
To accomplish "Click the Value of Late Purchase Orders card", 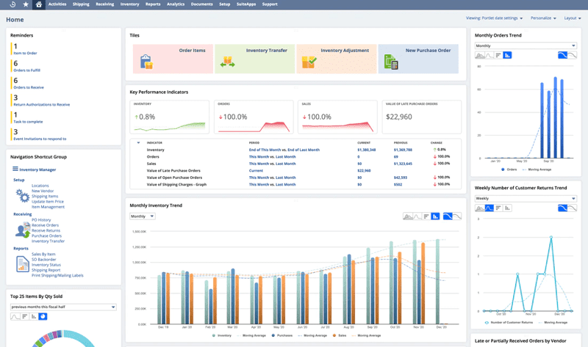I will [x=421, y=117].
